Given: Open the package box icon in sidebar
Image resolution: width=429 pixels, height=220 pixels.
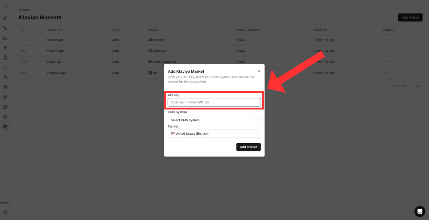Looking at the screenshot, I should tap(5, 87).
